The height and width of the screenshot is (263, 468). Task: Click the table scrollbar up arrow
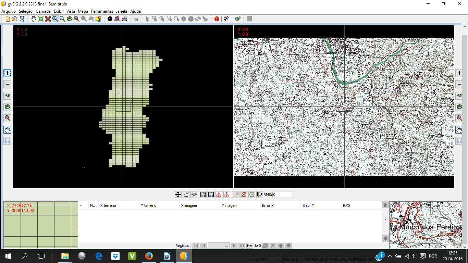pyautogui.click(x=385, y=205)
